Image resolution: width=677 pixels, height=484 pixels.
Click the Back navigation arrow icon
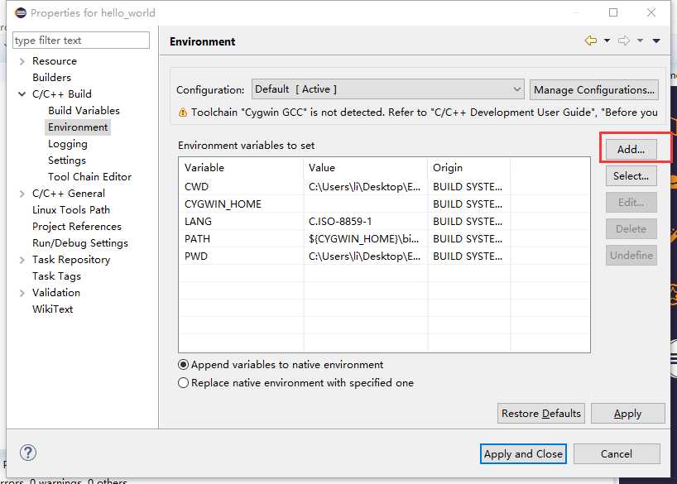coord(591,41)
